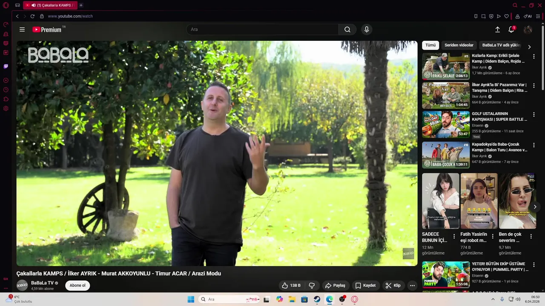Screen dimensions: 545x306
Task: Open İlker Ayrık channel under Kapadokya video
Action: click(x=479, y=156)
